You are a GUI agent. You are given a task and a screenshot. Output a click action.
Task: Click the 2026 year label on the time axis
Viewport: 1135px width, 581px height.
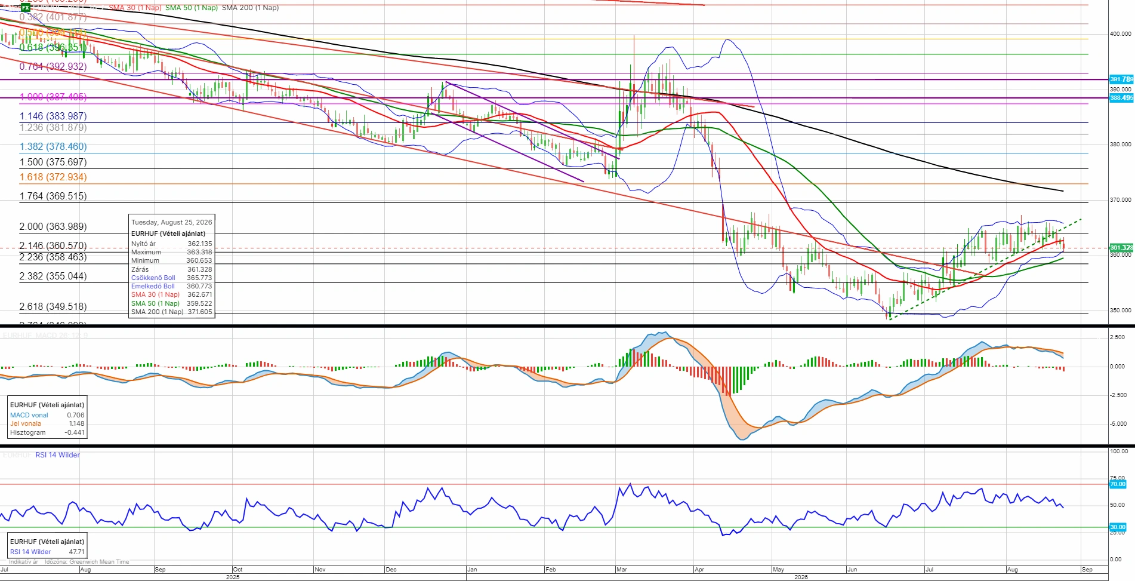[801, 577]
